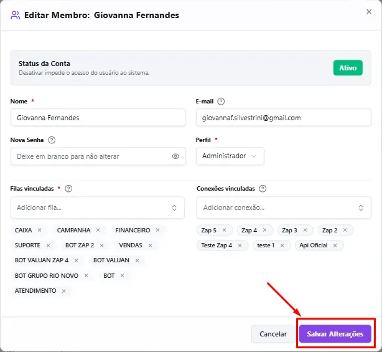Show password with the eye icon

[175, 156]
